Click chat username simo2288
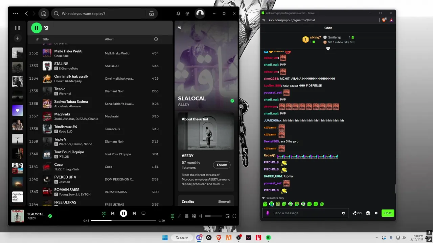This screenshot has height=243, width=433. point(271,79)
